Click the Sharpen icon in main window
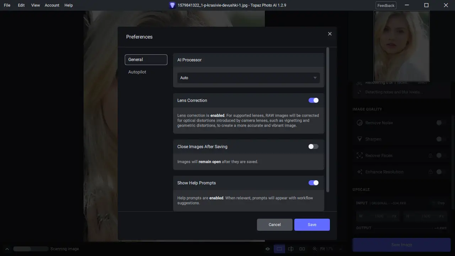This screenshot has height=256, width=455. (359, 139)
